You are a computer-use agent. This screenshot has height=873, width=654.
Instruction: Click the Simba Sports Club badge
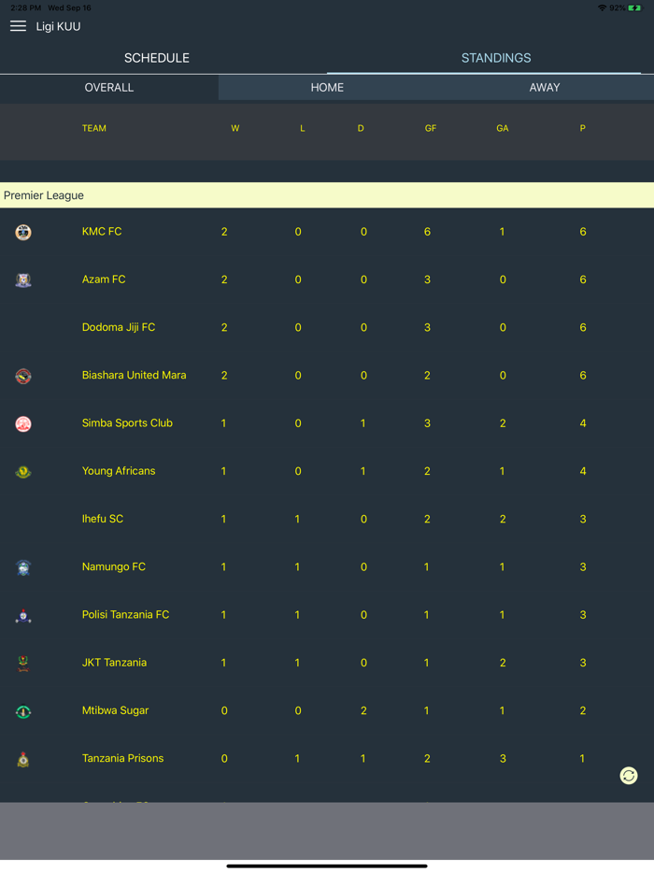click(23, 422)
